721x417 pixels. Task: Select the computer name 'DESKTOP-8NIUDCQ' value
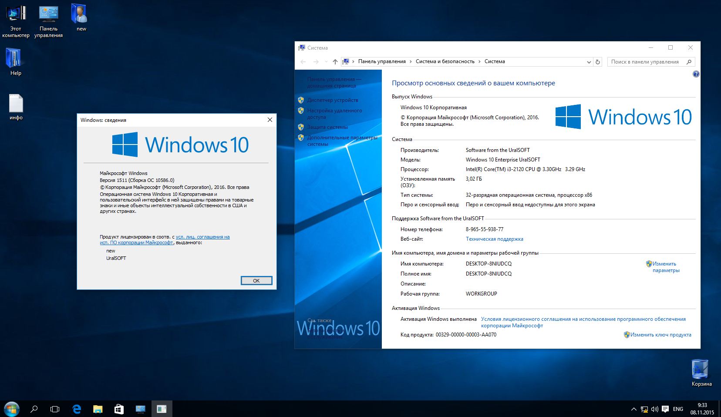tap(489, 264)
